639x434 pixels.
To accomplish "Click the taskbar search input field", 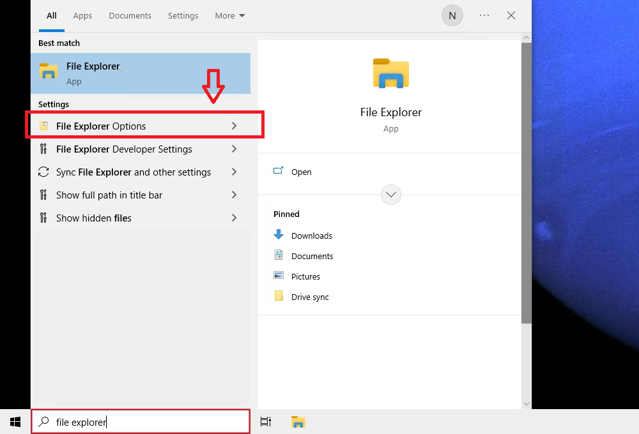I will point(147,422).
